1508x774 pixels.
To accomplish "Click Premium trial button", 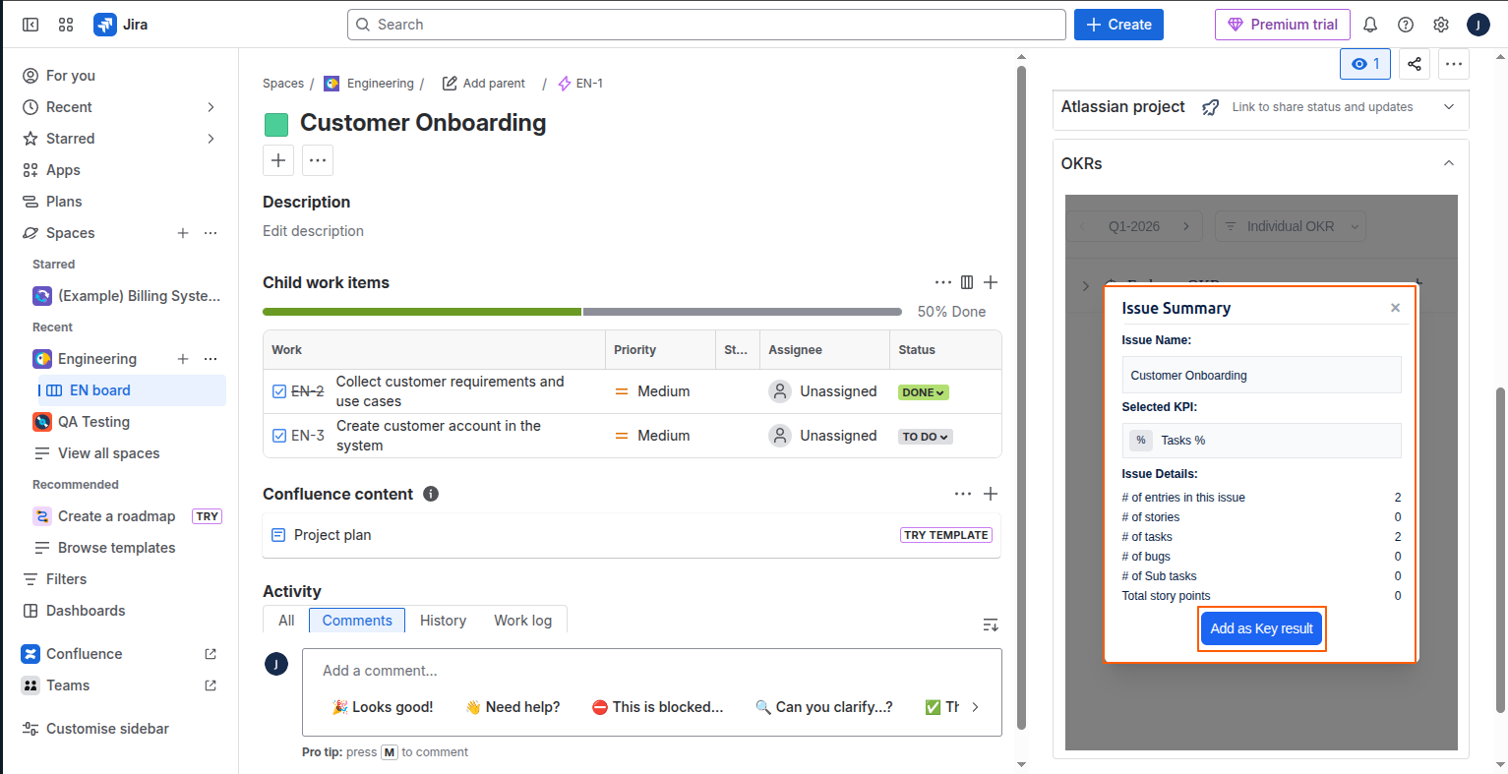I will [1283, 25].
